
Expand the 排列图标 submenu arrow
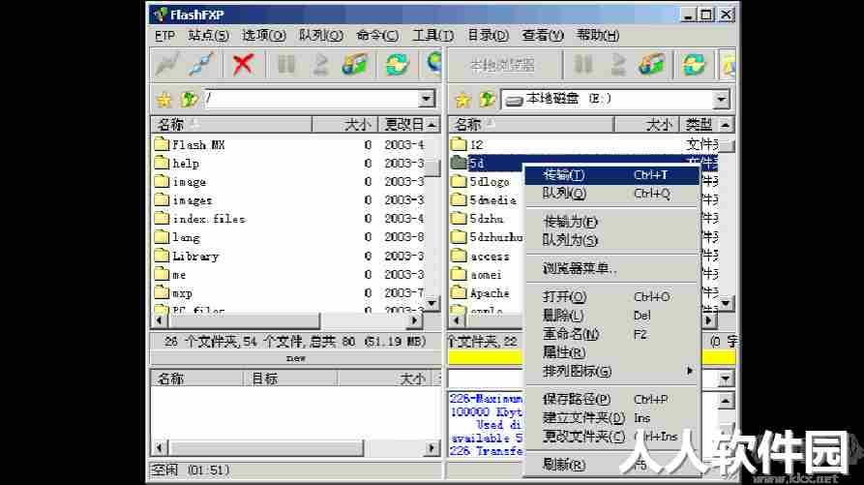pyautogui.click(x=689, y=371)
